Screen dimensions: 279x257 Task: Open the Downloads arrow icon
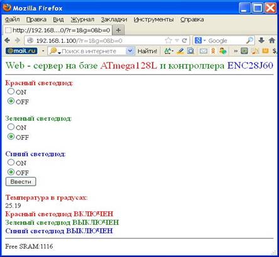click(261, 40)
